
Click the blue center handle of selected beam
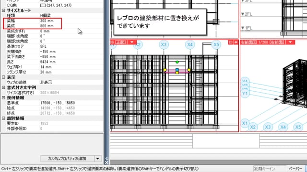(x=177, y=70)
